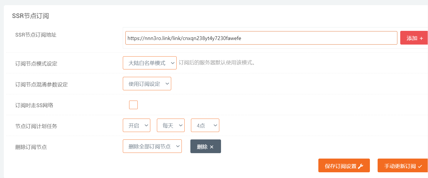Focus the SSR subscription URL input field
This screenshot has width=428, height=178.
pos(261,38)
